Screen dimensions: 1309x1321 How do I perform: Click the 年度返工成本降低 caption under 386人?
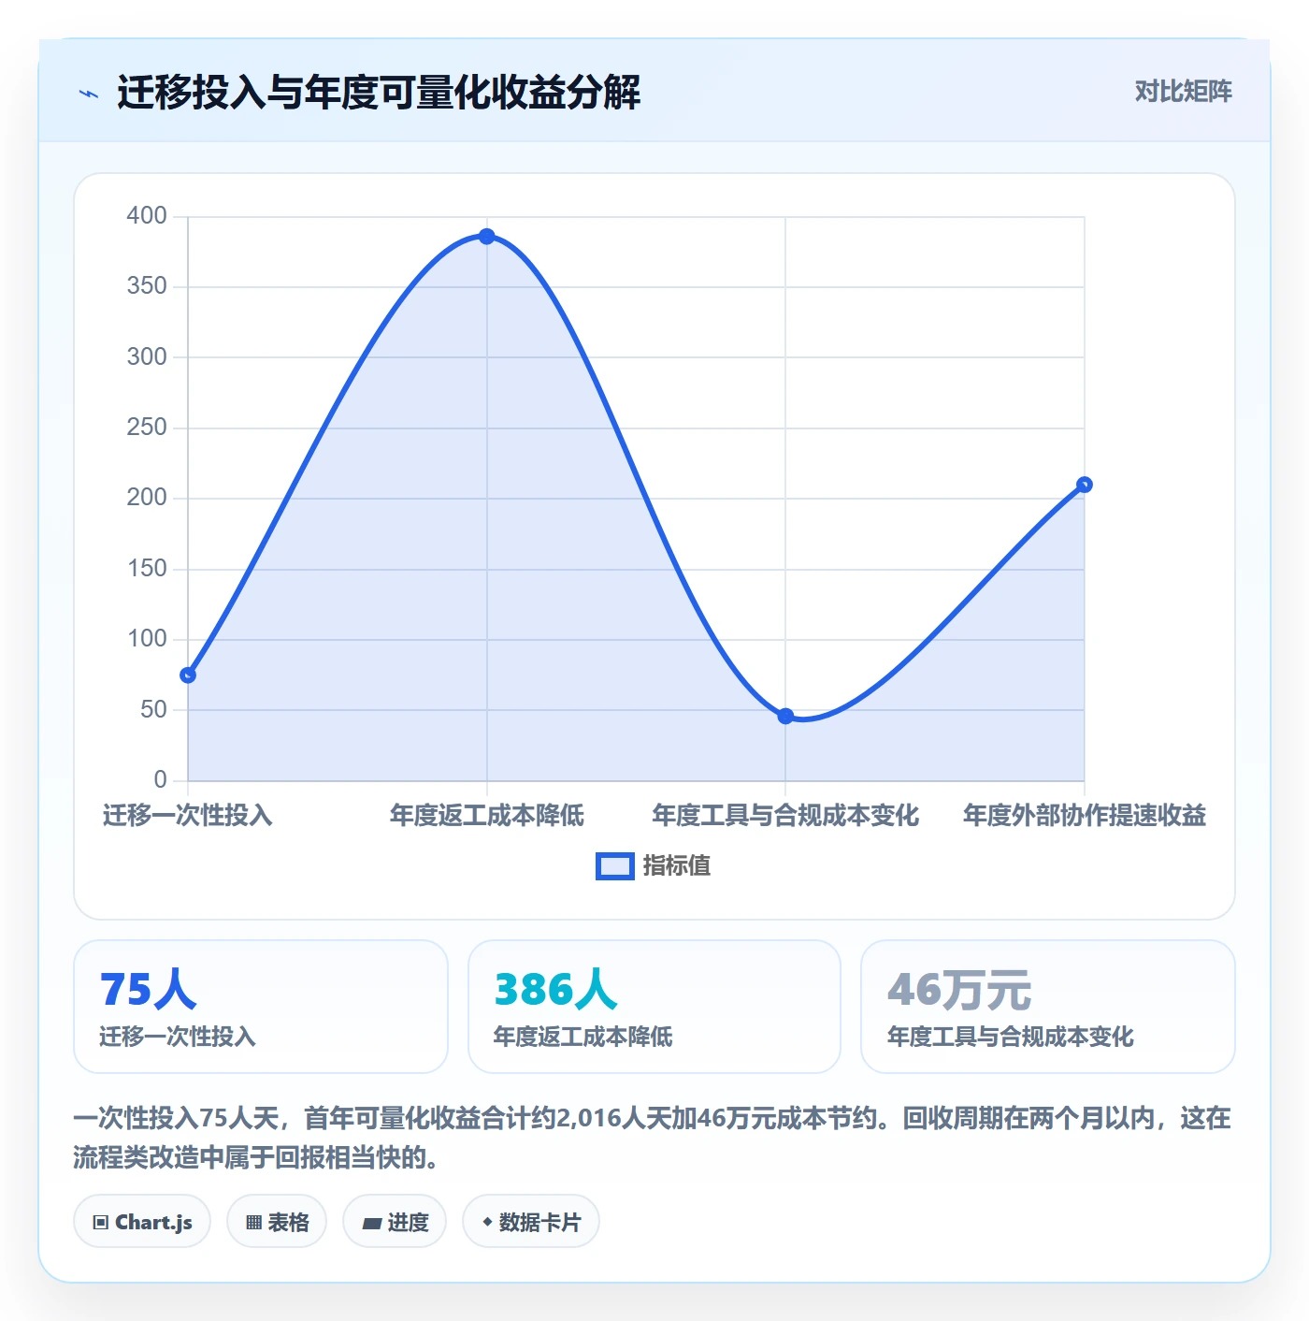click(x=583, y=1037)
